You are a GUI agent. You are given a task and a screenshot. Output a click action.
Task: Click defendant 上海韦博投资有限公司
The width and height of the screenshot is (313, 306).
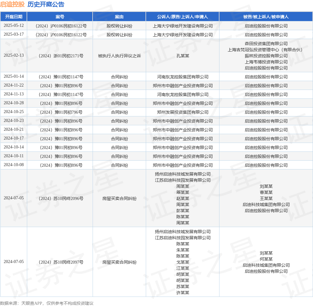click(x=266, y=62)
